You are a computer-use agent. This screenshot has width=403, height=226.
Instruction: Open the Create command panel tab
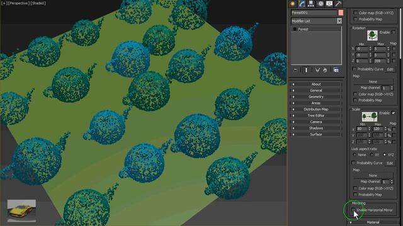click(292, 4)
